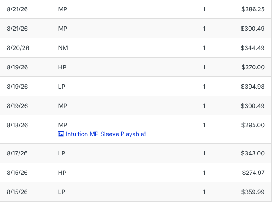Open the Intuition MP Sleeve Playable! link
This screenshot has width=273, height=202.
(x=106, y=134)
